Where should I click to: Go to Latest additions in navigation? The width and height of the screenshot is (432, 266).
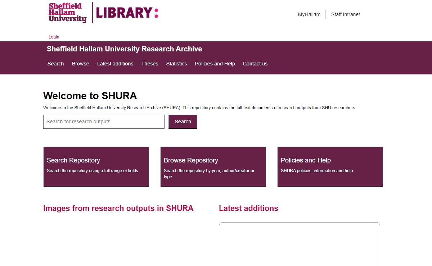pos(115,64)
